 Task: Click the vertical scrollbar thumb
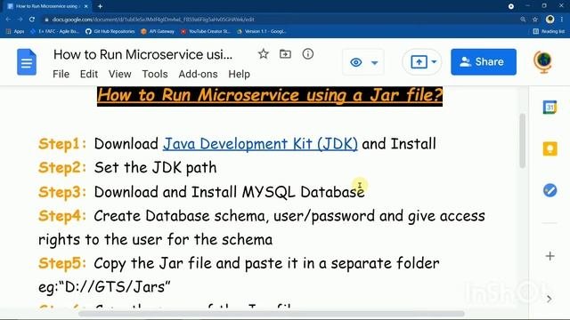click(x=523, y=140)
